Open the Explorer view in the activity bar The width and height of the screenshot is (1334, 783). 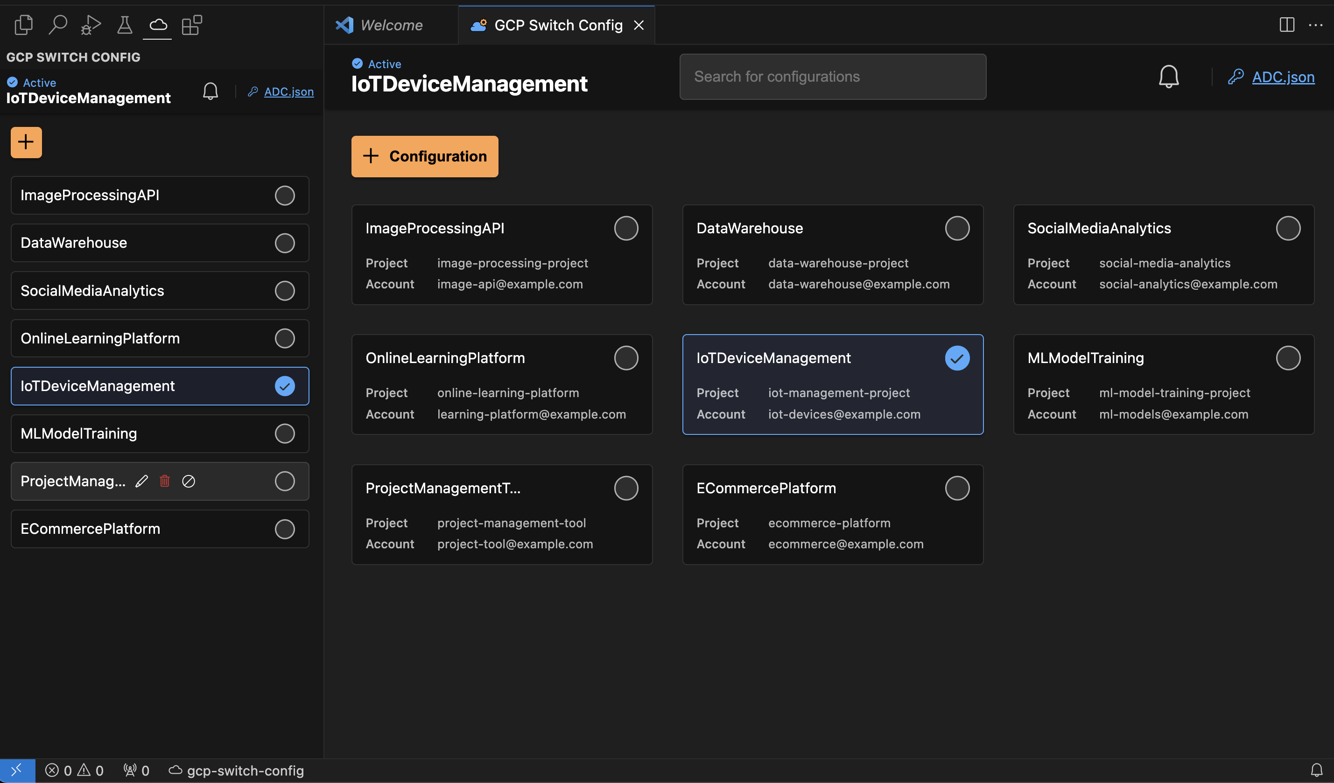click(x=23, y=25)
